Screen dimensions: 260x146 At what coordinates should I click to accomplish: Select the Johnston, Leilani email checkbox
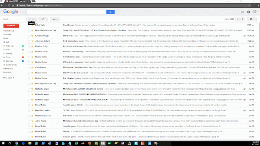tap(29, 41)
